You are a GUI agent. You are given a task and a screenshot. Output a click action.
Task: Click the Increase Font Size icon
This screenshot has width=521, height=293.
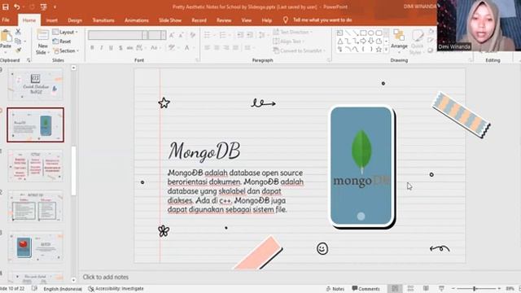[x=172, y=35]
